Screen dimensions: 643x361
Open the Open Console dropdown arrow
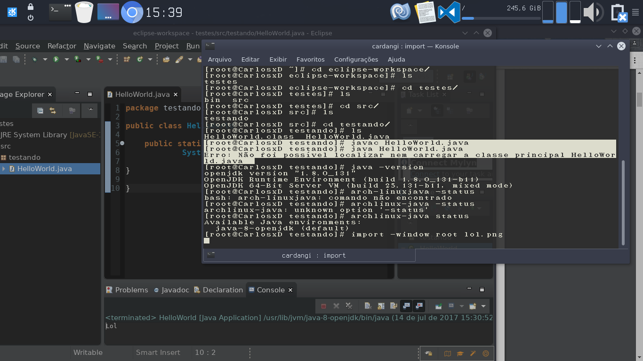[x=483, y=306]
